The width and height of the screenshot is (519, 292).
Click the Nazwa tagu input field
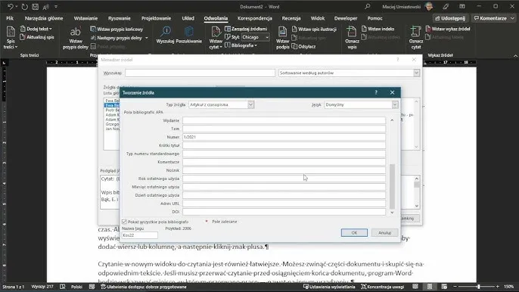click(140, 235)
